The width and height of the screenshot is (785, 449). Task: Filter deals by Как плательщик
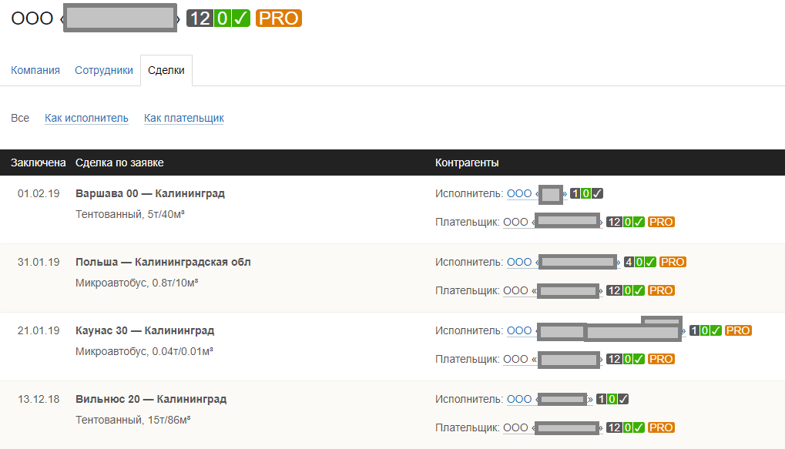point(184,118)
